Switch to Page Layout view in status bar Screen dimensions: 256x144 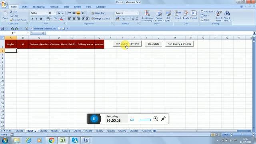coord(216,134)
